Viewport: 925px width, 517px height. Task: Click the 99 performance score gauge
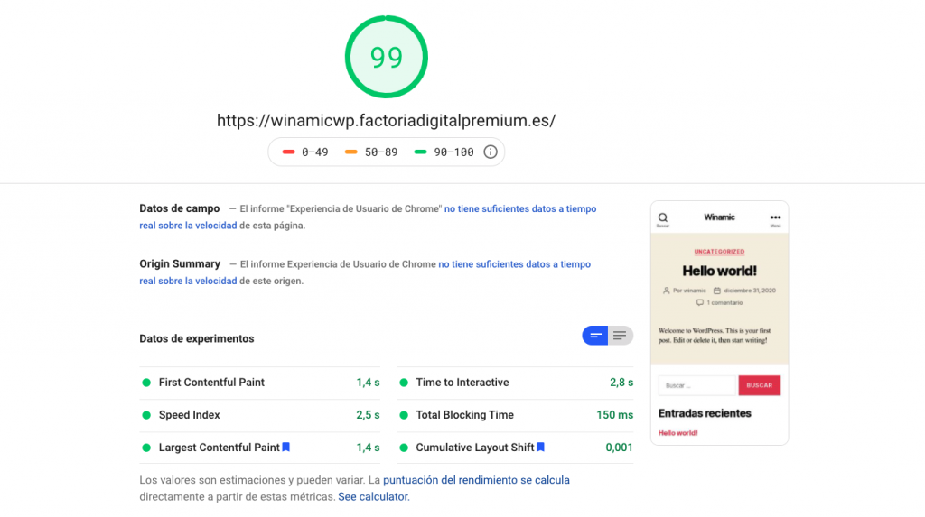(x=387, y=57)
